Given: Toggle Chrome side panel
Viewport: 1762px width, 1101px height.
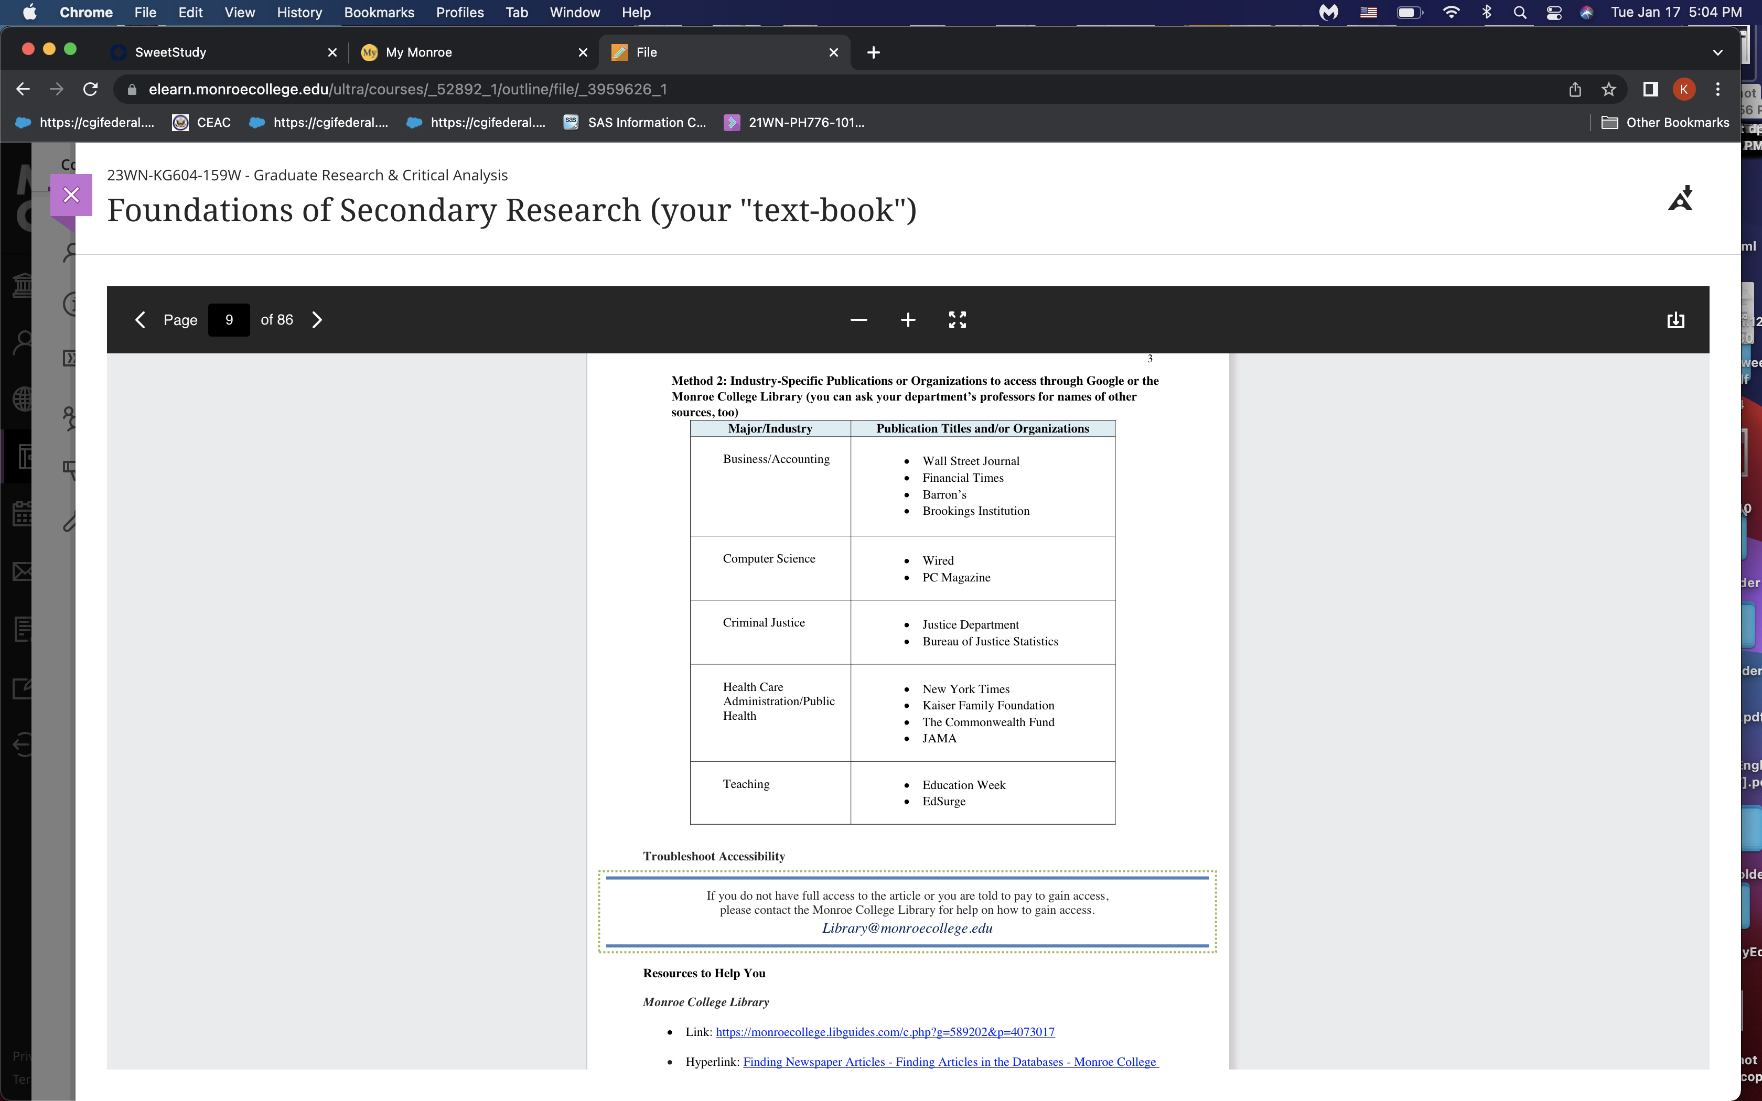Looking at the screenshot, I should tap(1650, 89).
